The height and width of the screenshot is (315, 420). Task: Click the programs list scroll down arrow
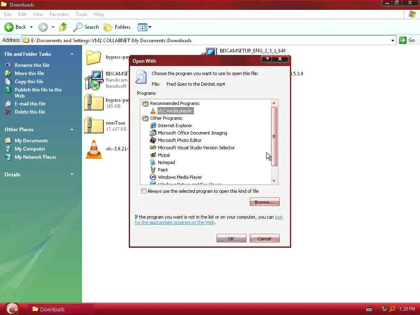pyautogui.click(x=274, y=181)
